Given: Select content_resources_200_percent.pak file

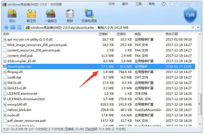Looking at the screenshot, I should (34, 50).
